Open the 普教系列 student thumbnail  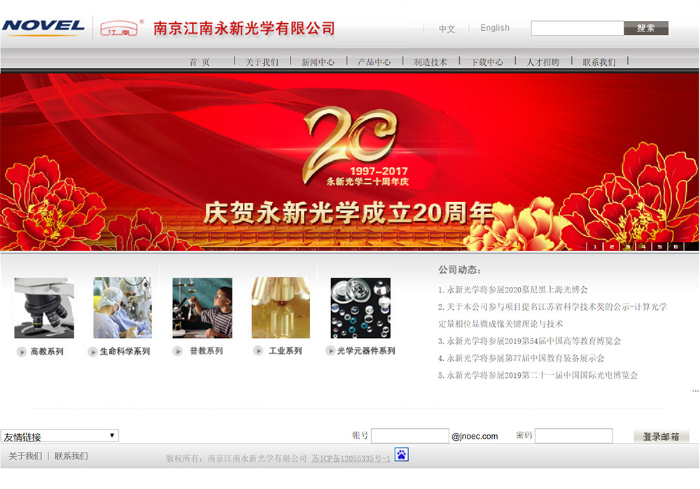point(202,308)
